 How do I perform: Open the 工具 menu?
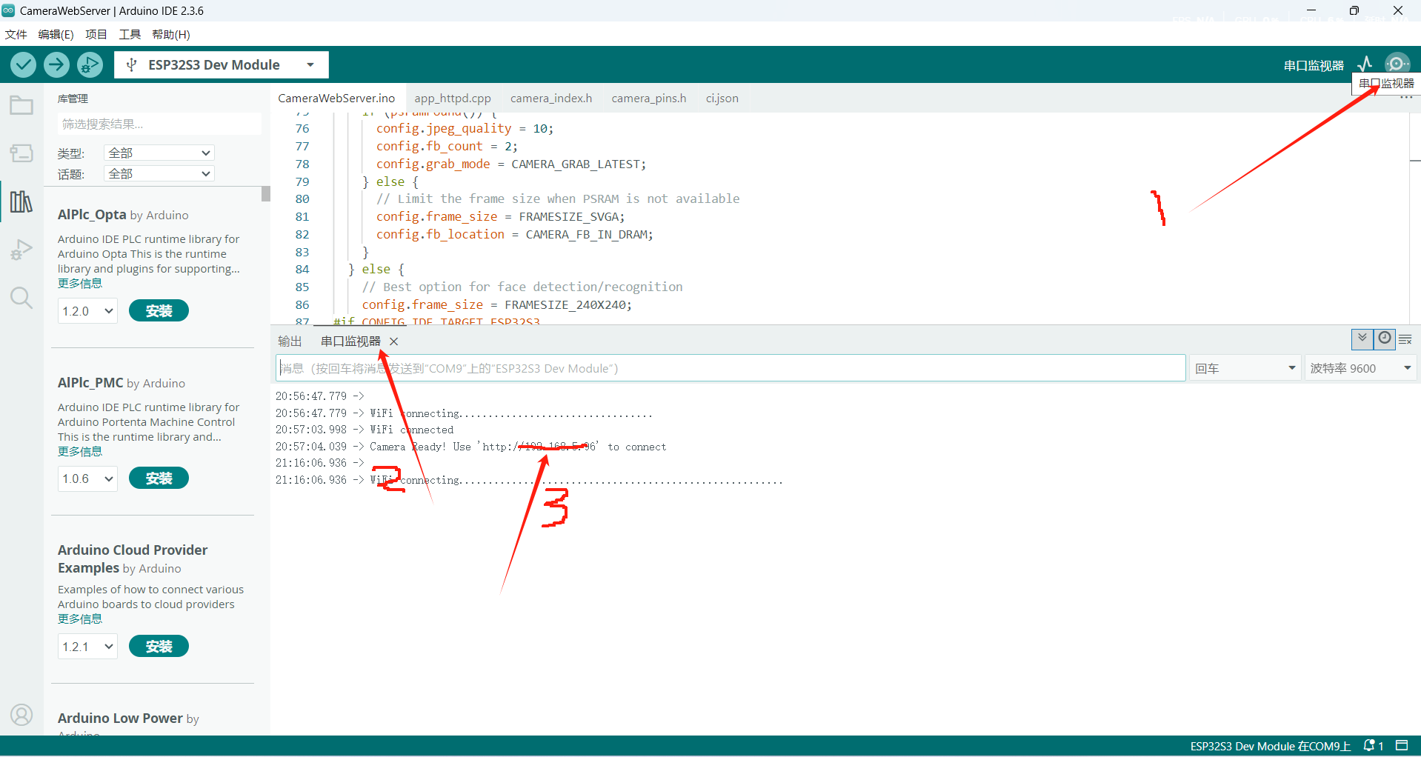click(130, 34)
